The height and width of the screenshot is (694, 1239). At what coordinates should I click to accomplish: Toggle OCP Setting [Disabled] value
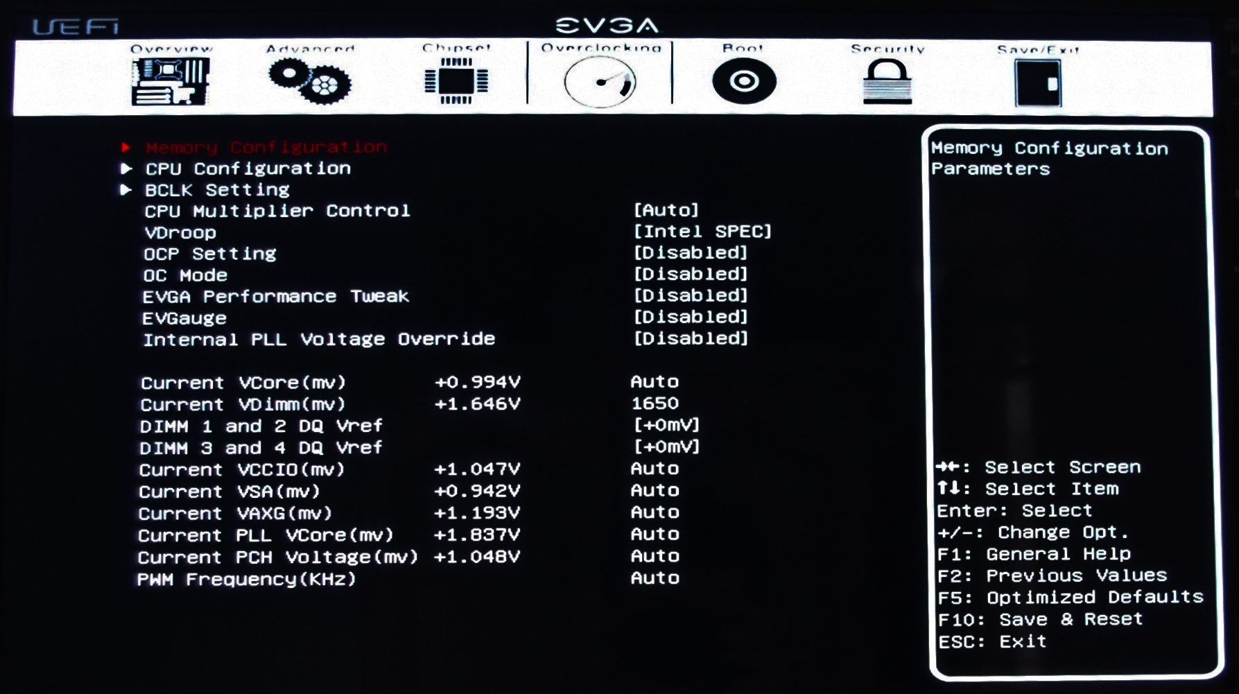tap(691, 253)
